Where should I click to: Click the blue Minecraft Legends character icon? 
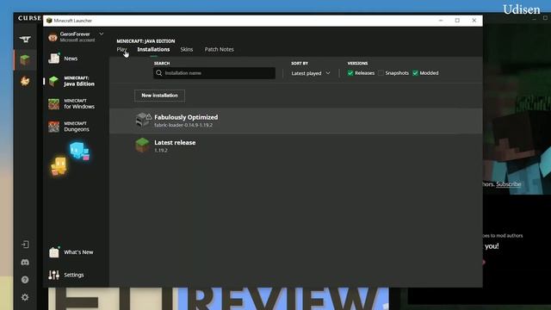(79, 151)
